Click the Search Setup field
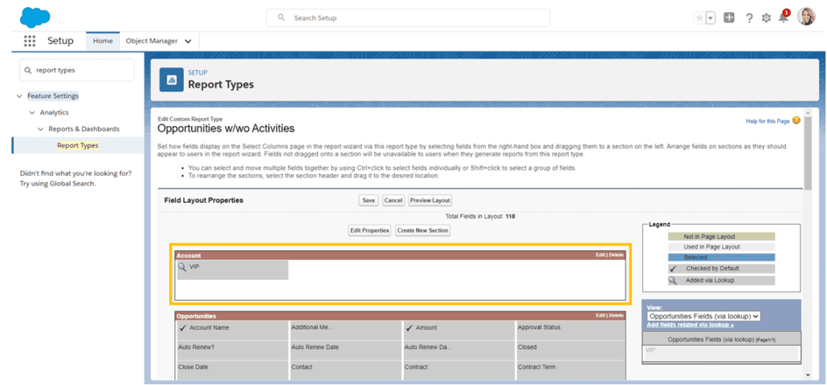The width and height of the screenshot is (827, 385). point(408,18)
